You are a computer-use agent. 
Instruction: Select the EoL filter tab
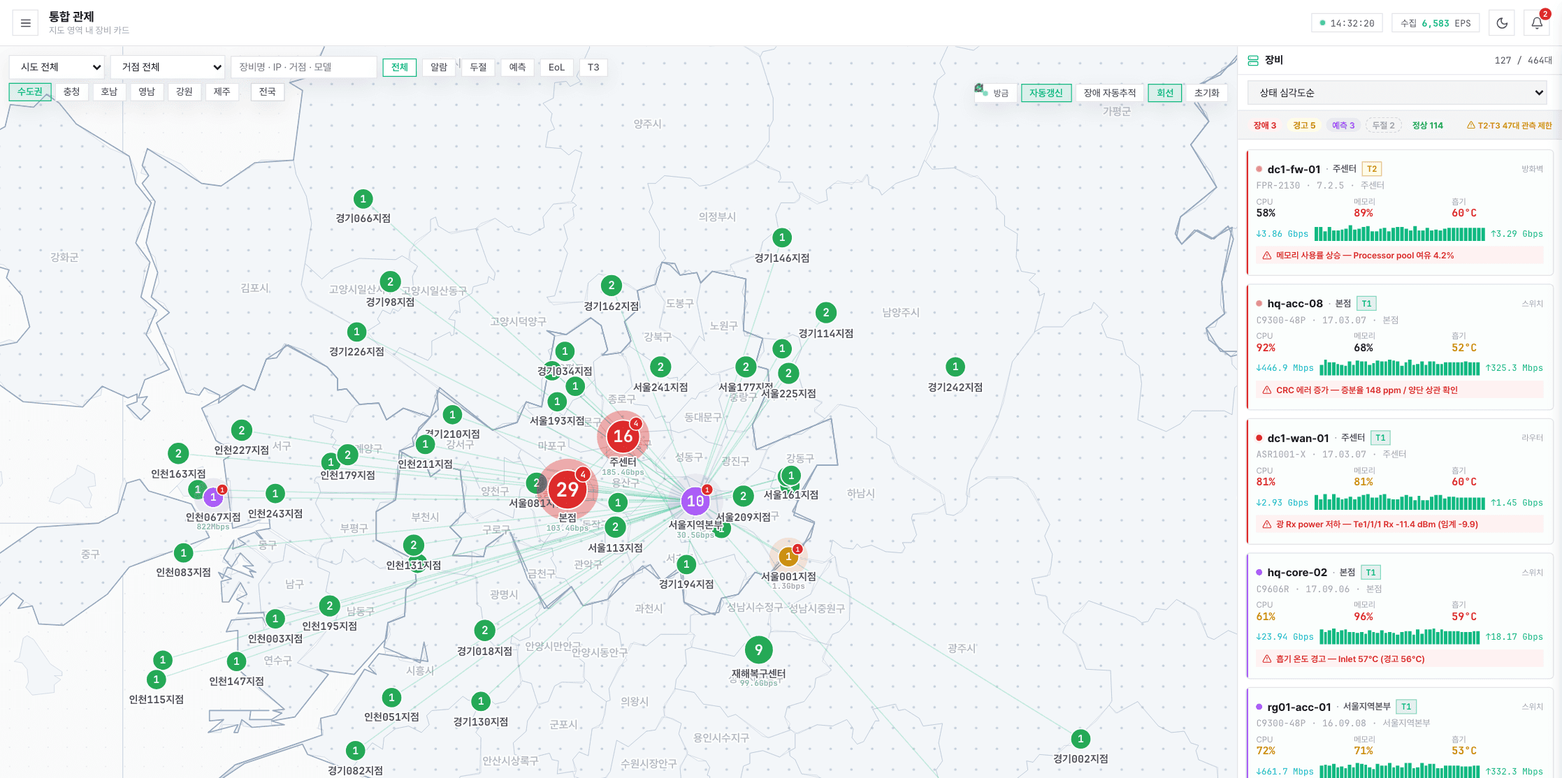[556, 67]
